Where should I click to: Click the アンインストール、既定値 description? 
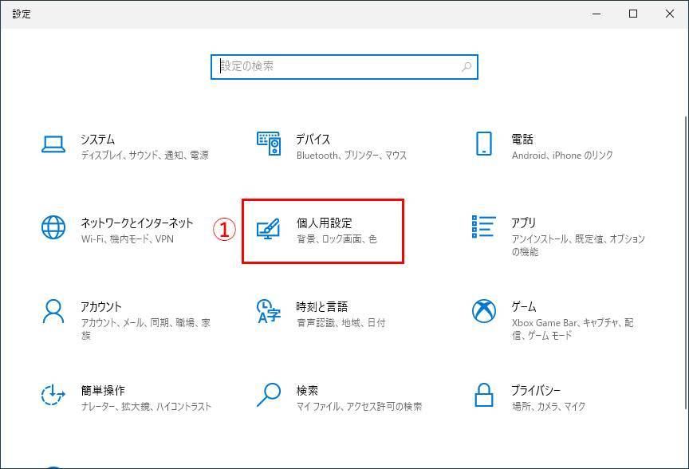click(578, 246)
